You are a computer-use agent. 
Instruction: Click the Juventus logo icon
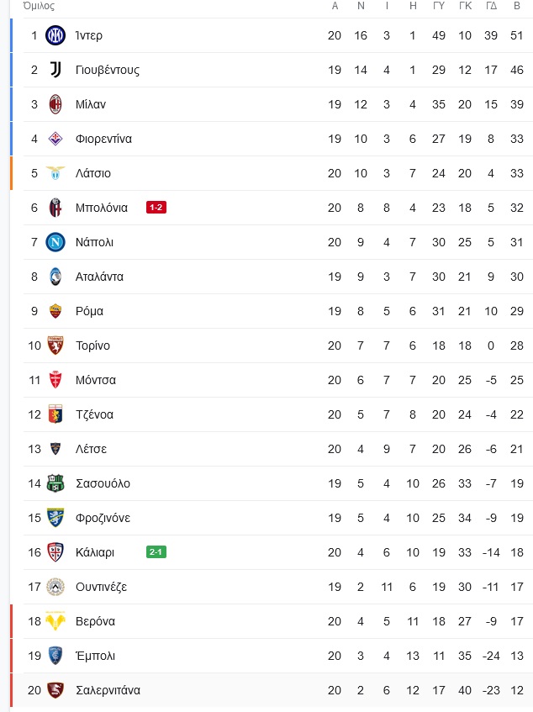click(x=55, y=70)
